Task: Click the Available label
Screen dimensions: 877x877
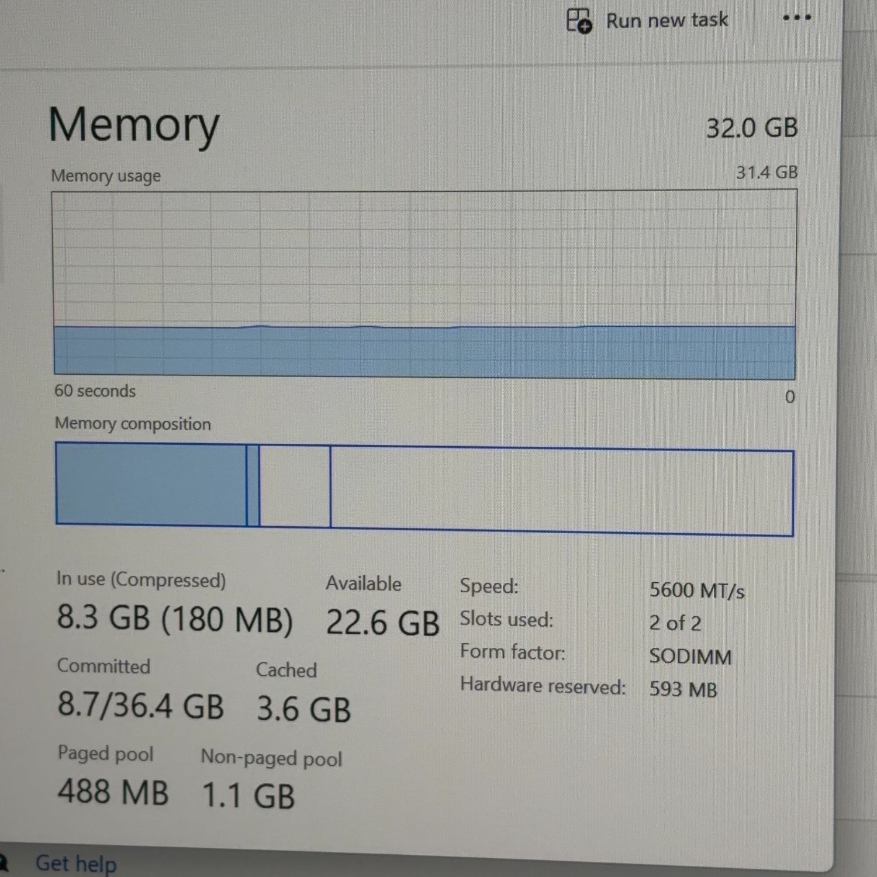Action: point(364,583)
